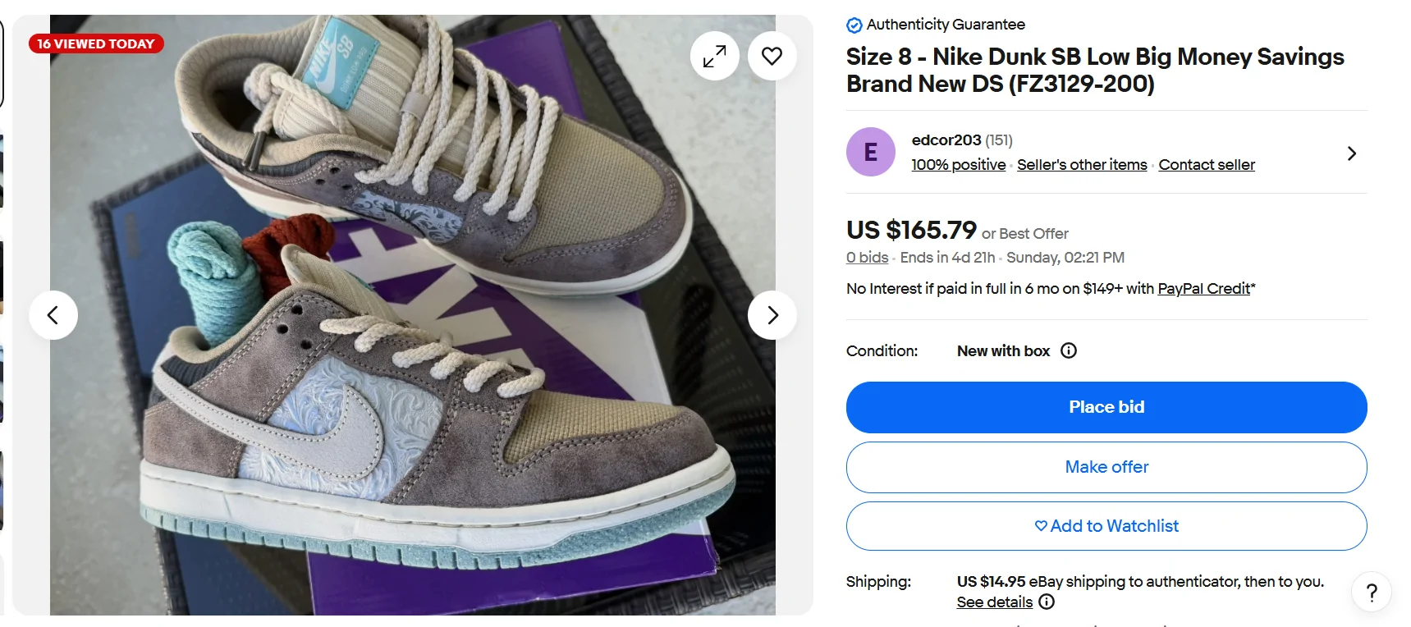
Task: Click Make offer
Action: tap(1106, 467)
